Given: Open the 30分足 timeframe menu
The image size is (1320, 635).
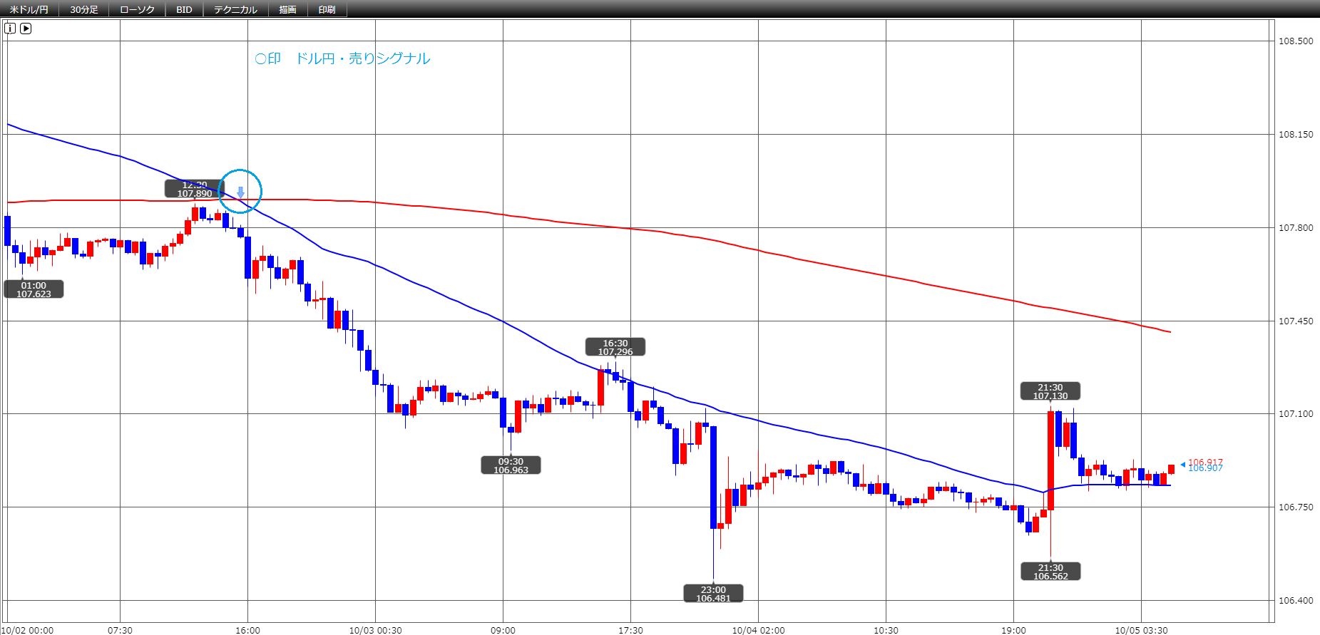Looking at the screenshot, I should [84, 9].
